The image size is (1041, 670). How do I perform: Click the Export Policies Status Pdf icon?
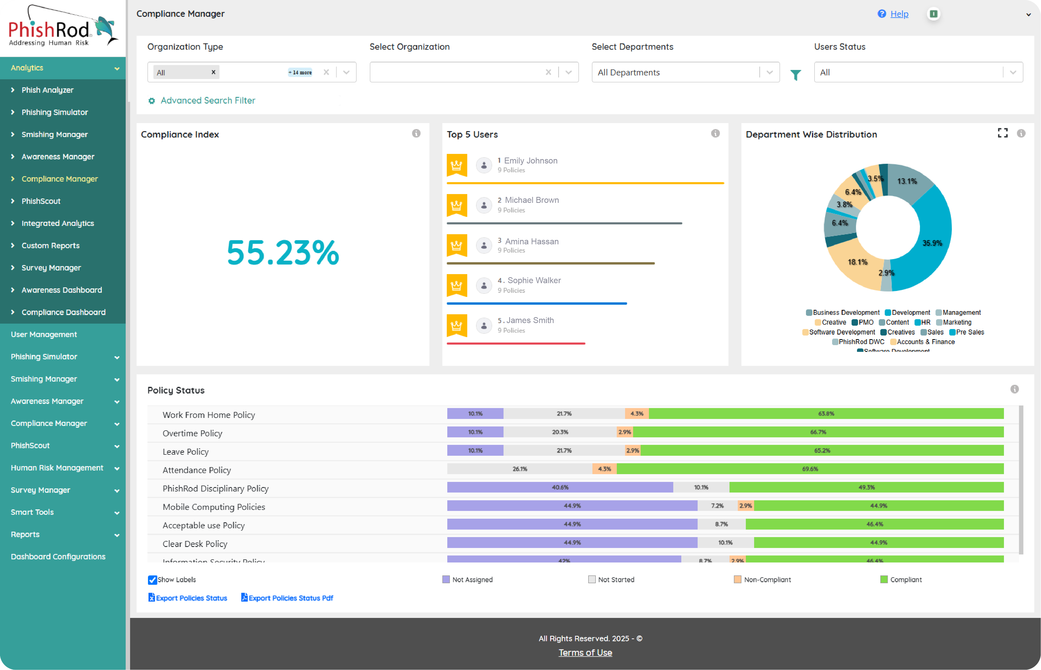pyautogui.click(x=244, y=597)
